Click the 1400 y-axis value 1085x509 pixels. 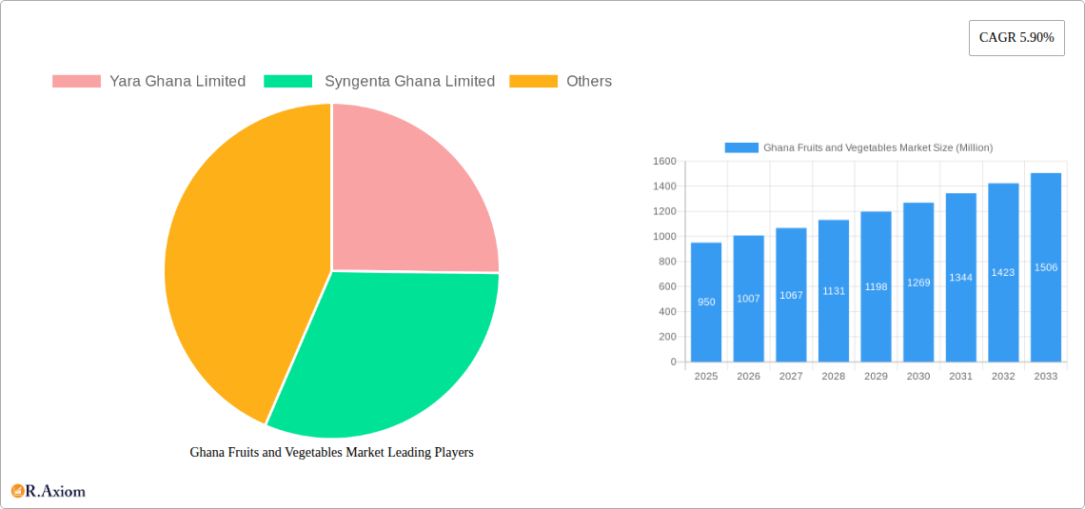point(664,186)
